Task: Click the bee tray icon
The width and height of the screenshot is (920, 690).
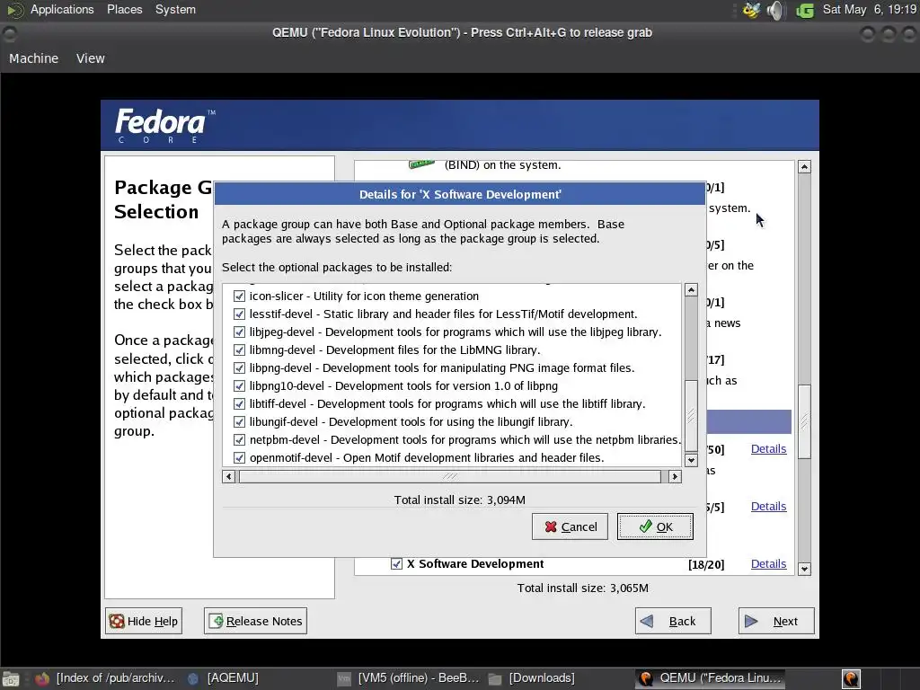Action: (752, 10)
